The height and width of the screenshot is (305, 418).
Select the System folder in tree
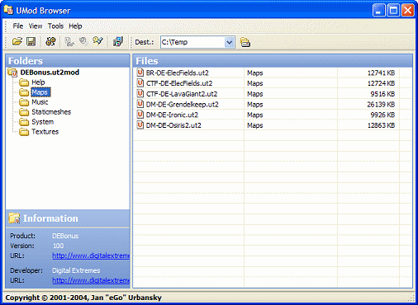coord(42,122)
